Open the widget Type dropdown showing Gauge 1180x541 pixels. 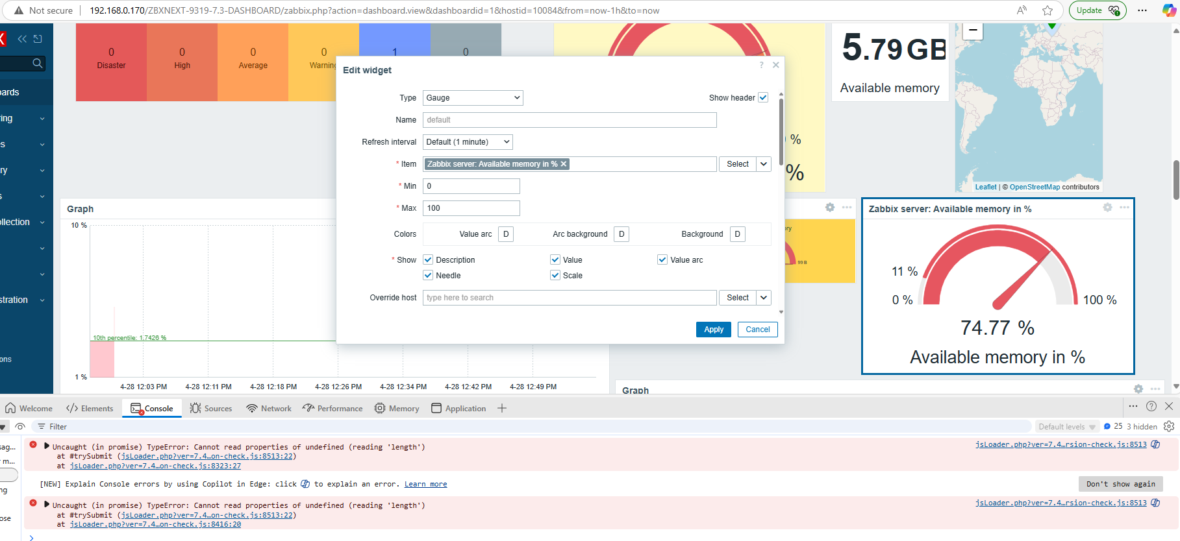(473, 98)
